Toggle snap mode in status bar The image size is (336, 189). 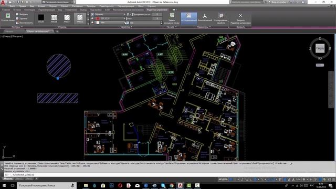tap(235, 179)
